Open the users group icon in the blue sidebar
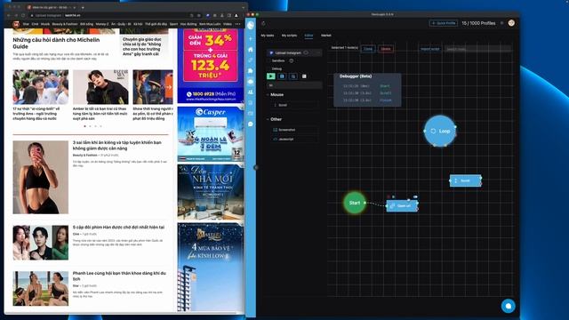The height and width of the screenshot is (320, 569). coord(251,92)
